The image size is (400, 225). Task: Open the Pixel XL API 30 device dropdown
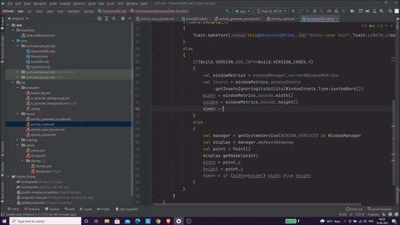point(271,11)
